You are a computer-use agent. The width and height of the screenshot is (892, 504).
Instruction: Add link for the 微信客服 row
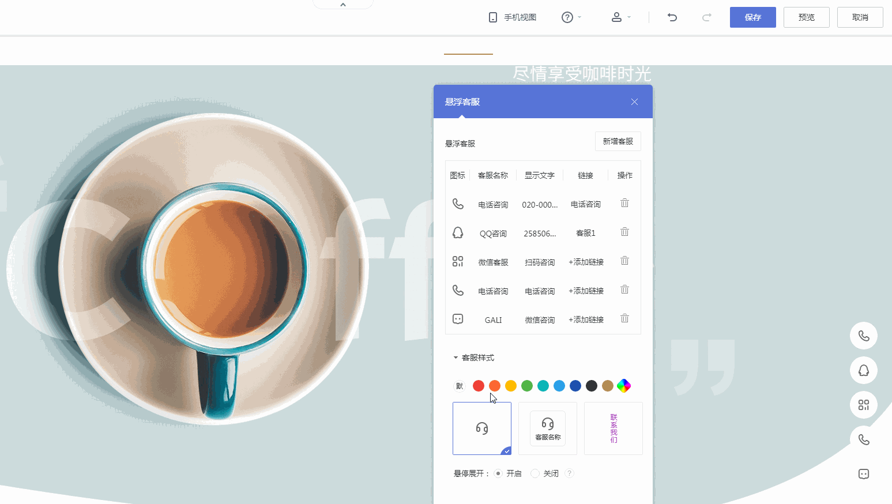(586, 262)
